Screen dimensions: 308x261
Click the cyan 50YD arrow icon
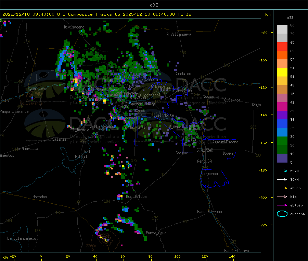click(x=282, y=171)
